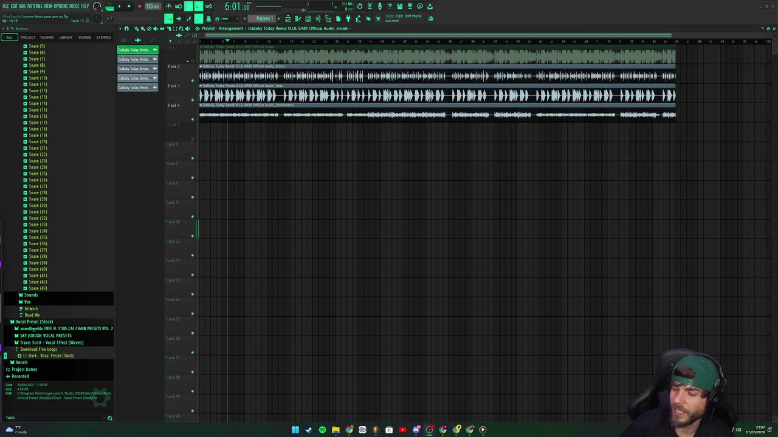
Task: Open the piano roll view icon
Action: pos(298,19)
